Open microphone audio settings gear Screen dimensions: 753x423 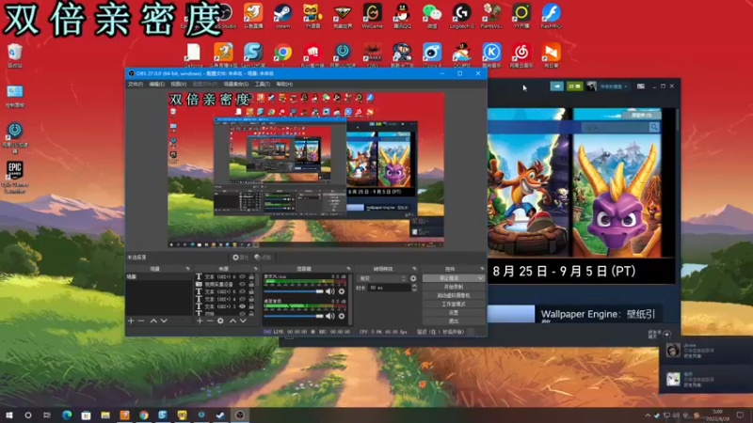point(342,291)
